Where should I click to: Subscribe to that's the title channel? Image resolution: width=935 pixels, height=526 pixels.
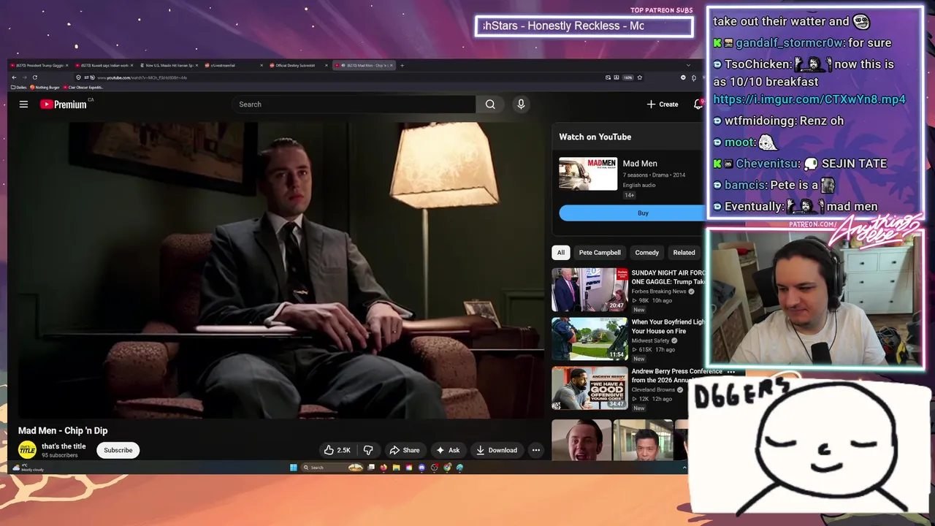(118, 450)
